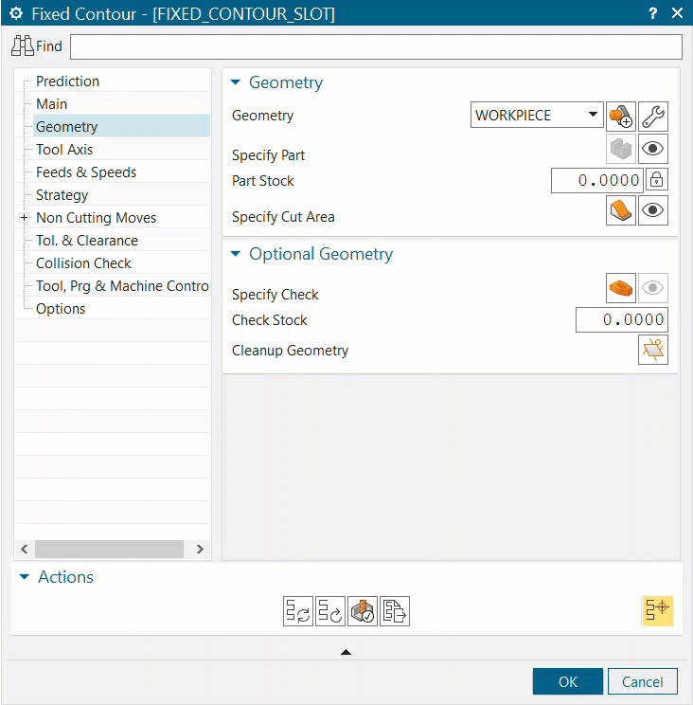Click the Part Stock value field
The image size is (693, 705).
pyautogui.click(x=597, y=180)
